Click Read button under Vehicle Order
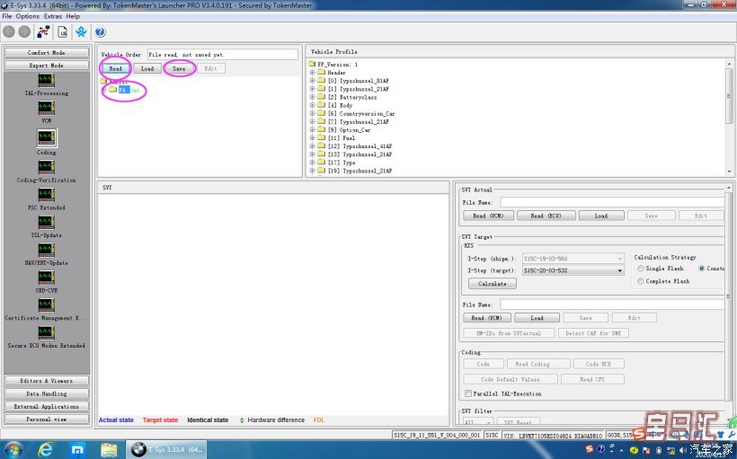This screenshot has width=737, height=459. tap(116, 68)
